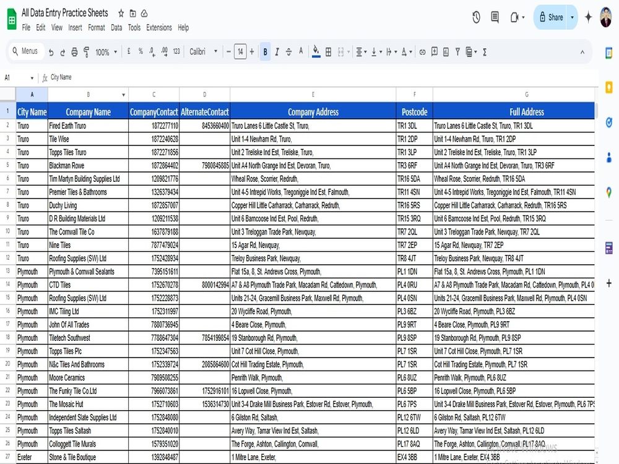Activate the Paint format tool
This screenshot has width=619, height=464.
click(x=86, y=52)
